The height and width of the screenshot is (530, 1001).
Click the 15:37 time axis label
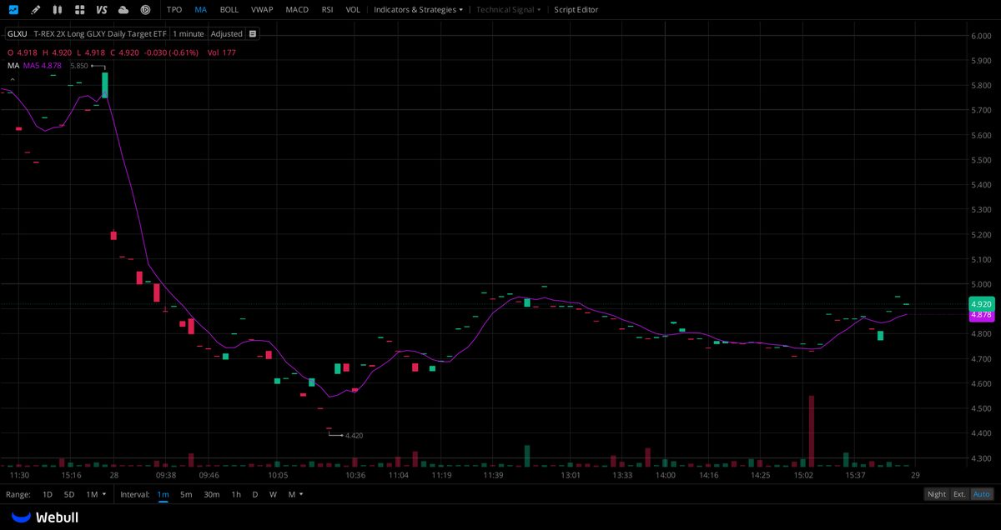tap(855, 475)
